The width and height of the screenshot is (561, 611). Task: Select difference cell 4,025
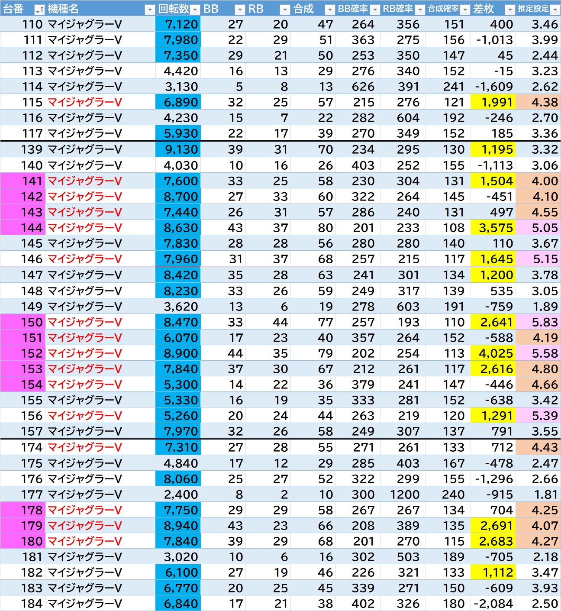tap(493, 353)
